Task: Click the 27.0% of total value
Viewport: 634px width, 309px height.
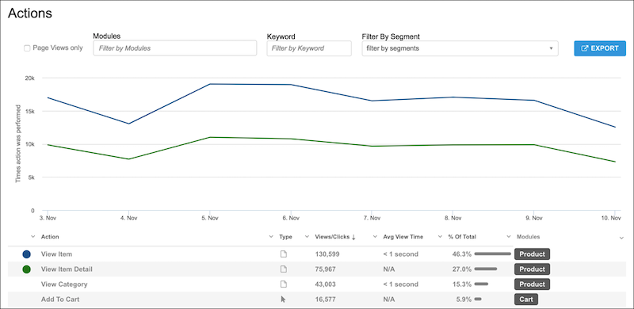Action: [462, 269]
